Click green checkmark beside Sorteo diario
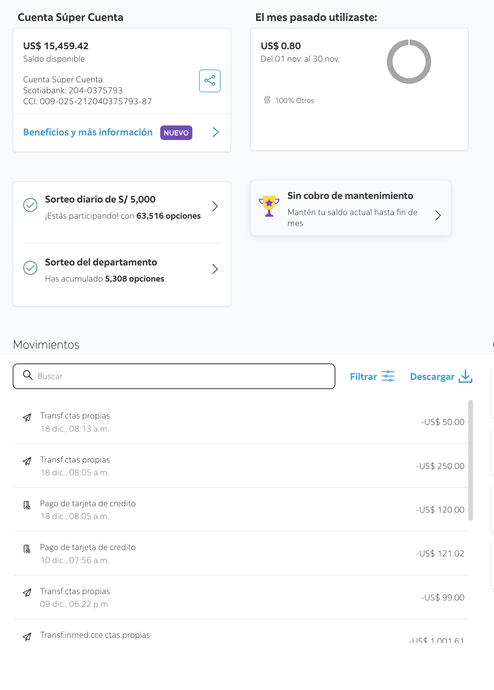494x690 pixels. pyautogui.click(x=30, y=205)
